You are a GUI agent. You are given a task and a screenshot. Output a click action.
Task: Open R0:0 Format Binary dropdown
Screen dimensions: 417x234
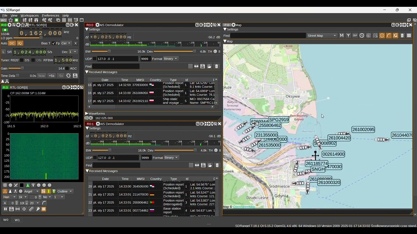[171, 59]
